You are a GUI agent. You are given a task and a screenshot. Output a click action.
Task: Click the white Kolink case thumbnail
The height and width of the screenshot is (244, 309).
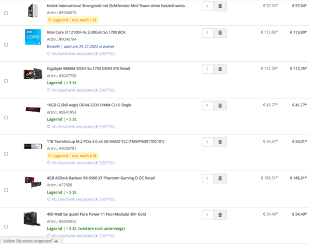(x=32, y=10)
